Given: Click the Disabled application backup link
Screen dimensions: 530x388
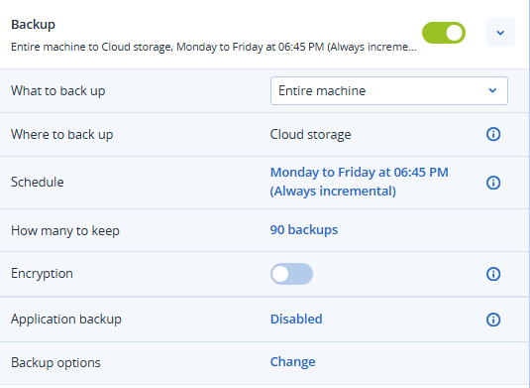Looking at the screenshot, I should click(x=296, y=320).
